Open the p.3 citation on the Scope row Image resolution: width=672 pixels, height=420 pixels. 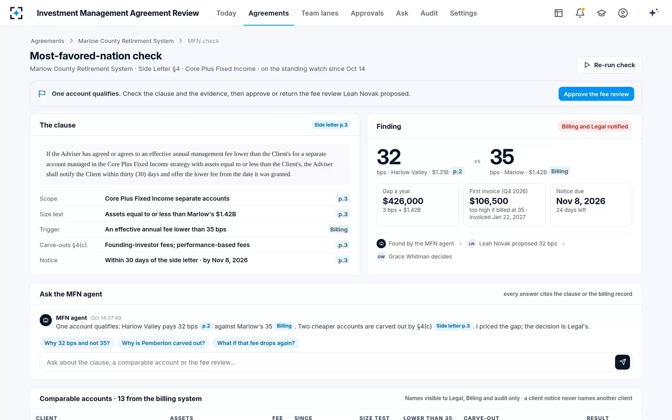pyautogui.click(x=343, y=199)
